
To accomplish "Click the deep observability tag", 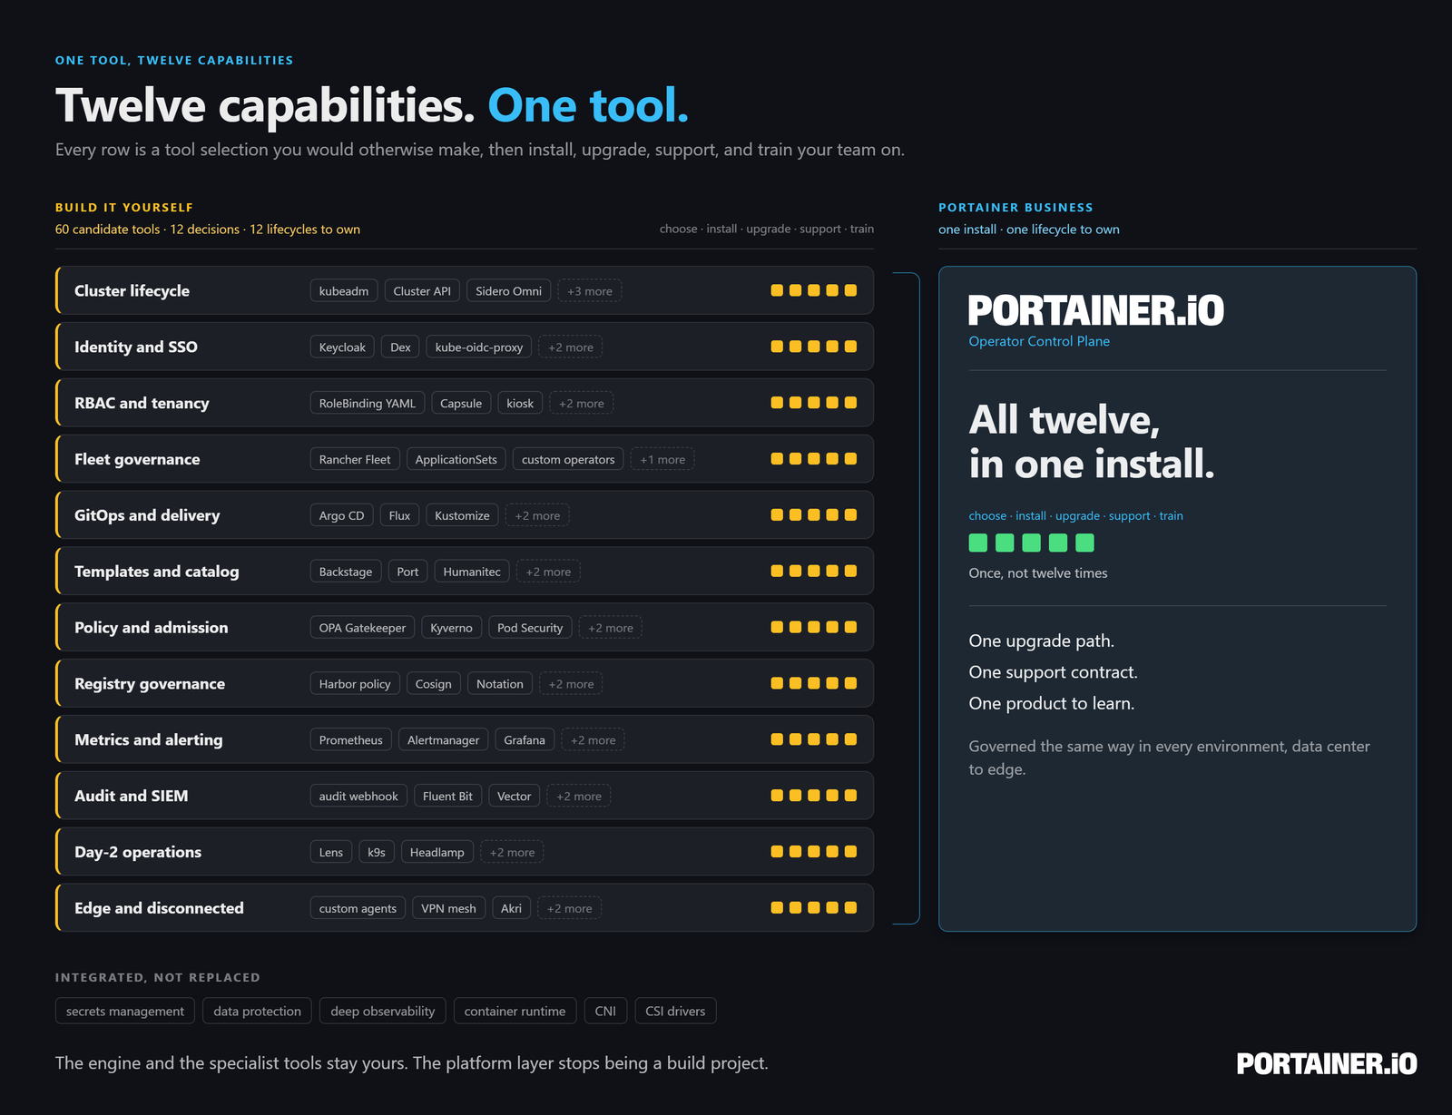I will pyautogui.click(x=382, y=1011).
